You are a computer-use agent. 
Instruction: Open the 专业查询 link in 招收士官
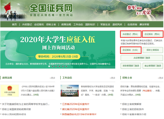(x=147, y=91)
